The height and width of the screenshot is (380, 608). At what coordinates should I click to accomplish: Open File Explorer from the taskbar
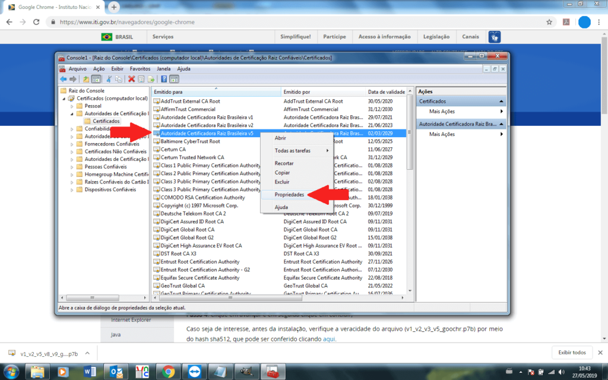coord(37,372)
